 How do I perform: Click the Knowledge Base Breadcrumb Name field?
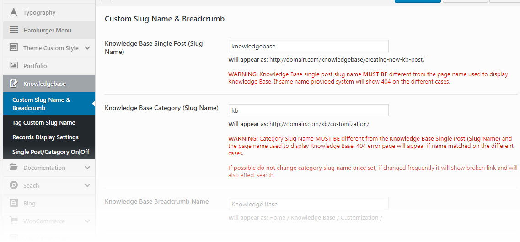click(308, 204)
